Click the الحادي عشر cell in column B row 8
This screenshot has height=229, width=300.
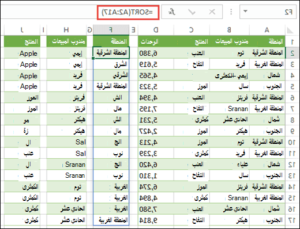229,120
